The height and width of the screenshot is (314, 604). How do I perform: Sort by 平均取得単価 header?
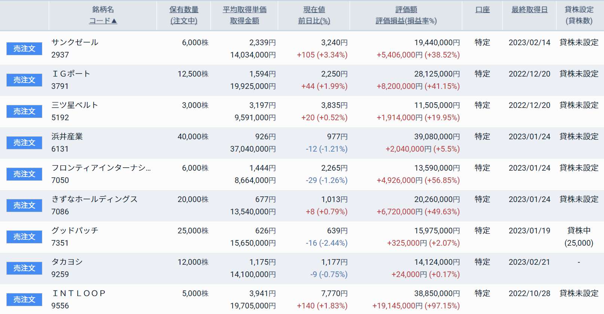point(244,10)
